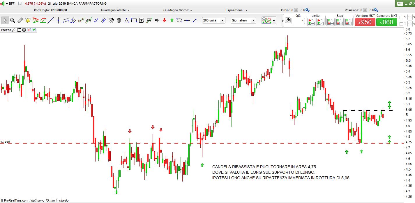This screenshot has width=415, height=203.
Task: Open the Prezzo panel wrench settings
Action: click(14, 30)
